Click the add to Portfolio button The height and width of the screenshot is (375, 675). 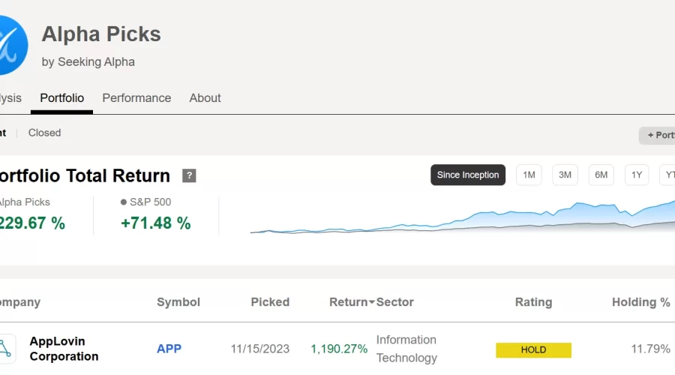pos(657,135)
